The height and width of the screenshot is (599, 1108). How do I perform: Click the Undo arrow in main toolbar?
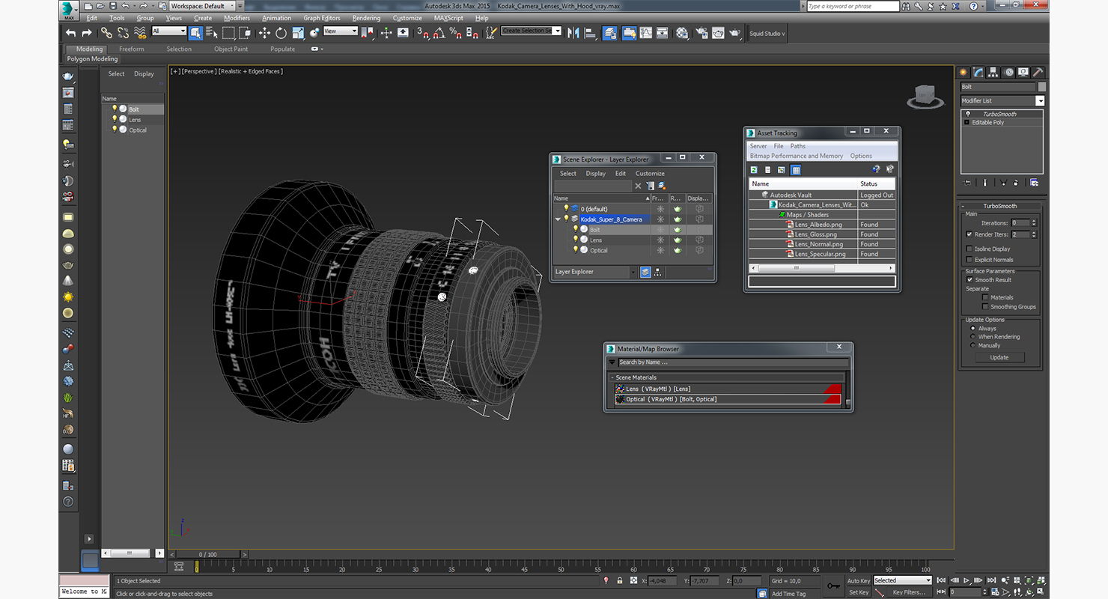coord(70,33)
